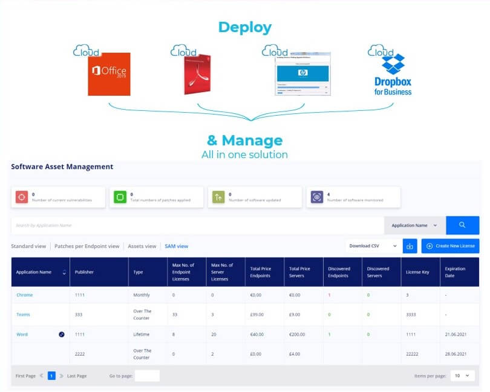Click the 22222 license key cell
Viewport: 490px width, 392px height.
(412, 354)
